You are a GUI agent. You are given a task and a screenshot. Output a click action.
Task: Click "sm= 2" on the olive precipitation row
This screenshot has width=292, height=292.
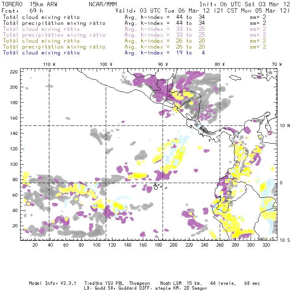pyautogui.click(x=258, y=47)
